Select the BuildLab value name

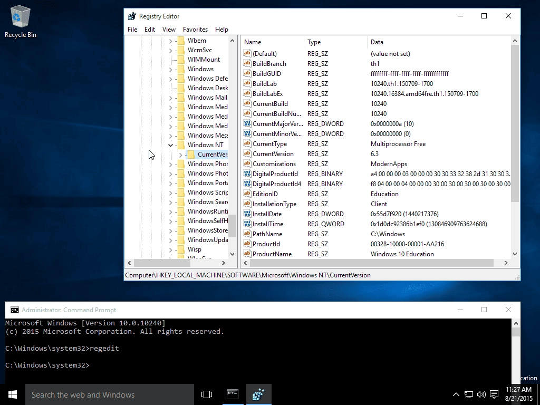265,84
